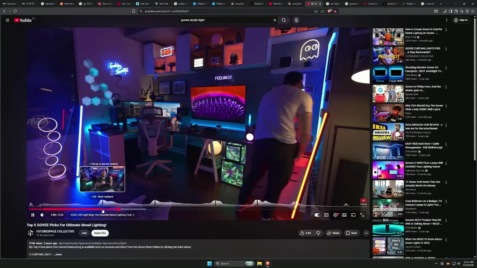Cast the video to a TV
This screenshot has height=268, width=477.
point(353,215)
